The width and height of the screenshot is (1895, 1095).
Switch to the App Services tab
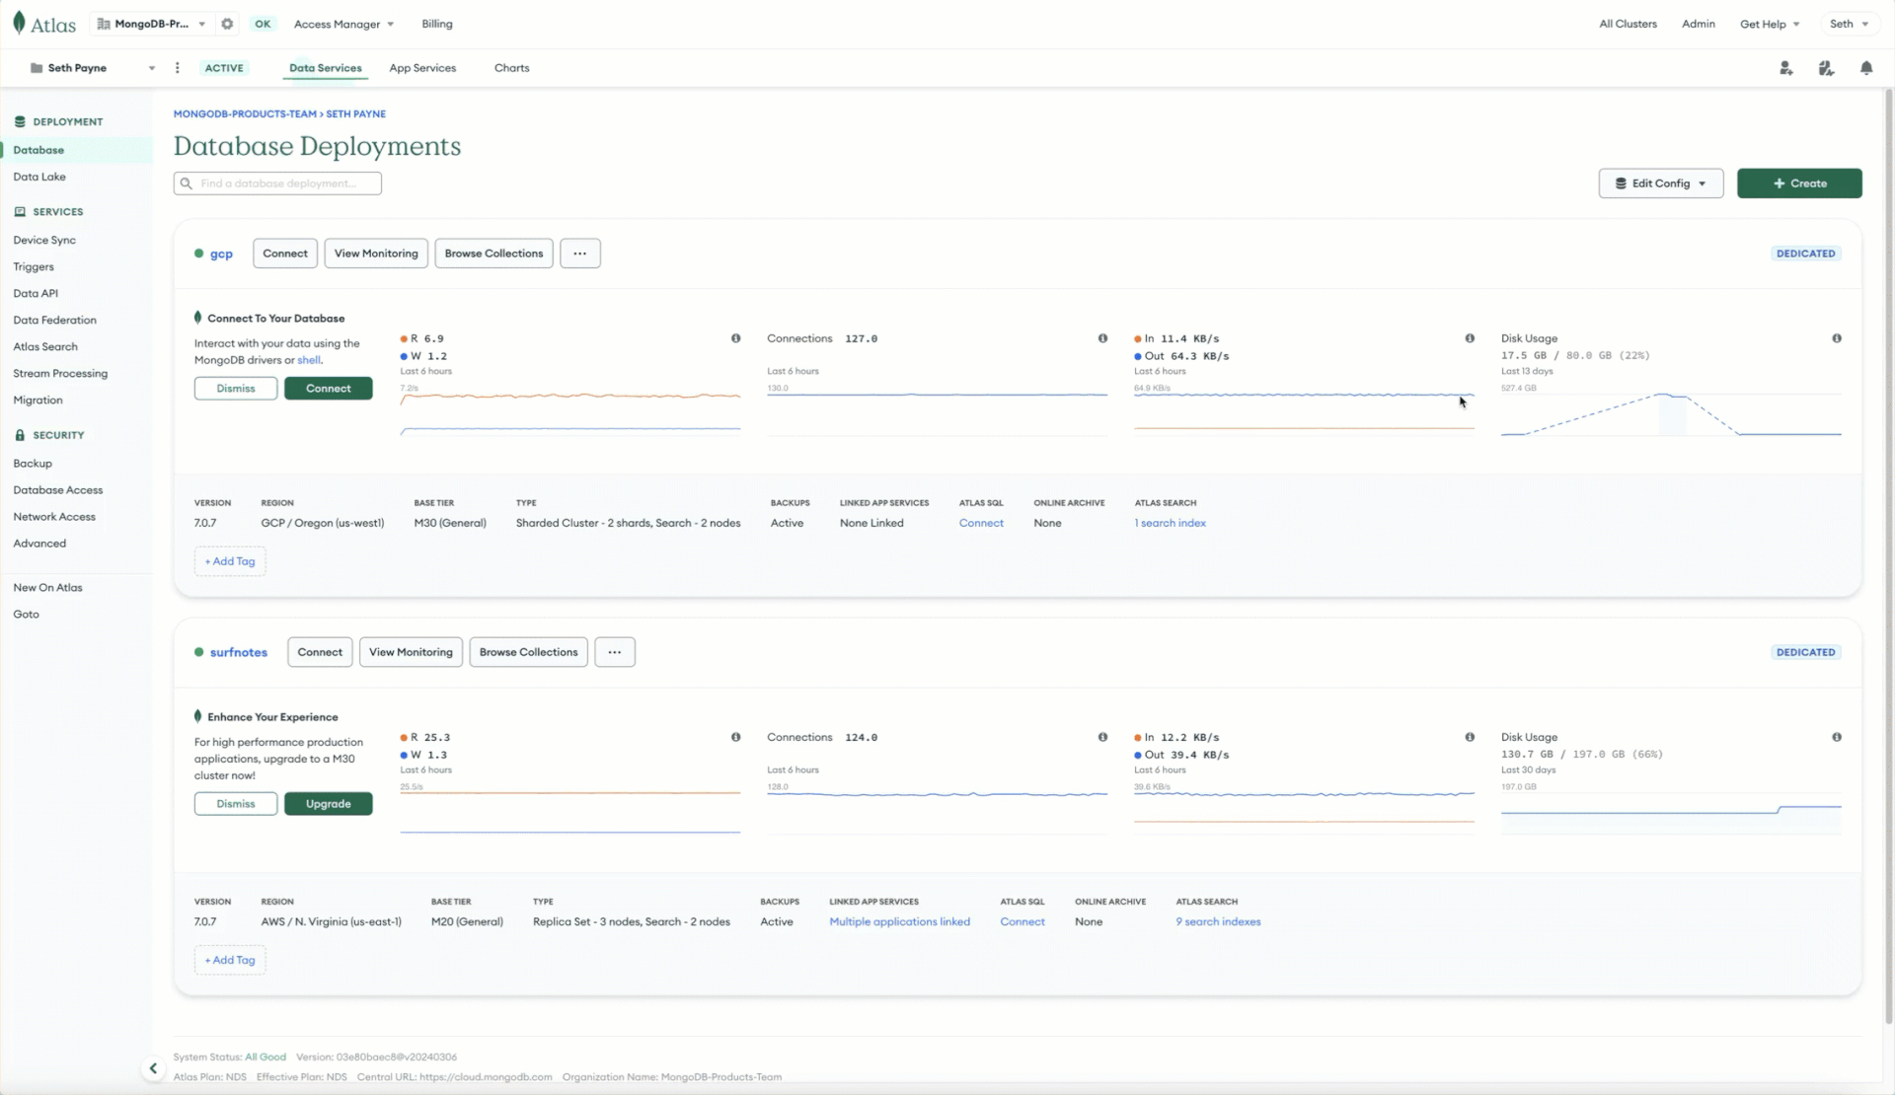pyautogui.click(x=422, y=68)
